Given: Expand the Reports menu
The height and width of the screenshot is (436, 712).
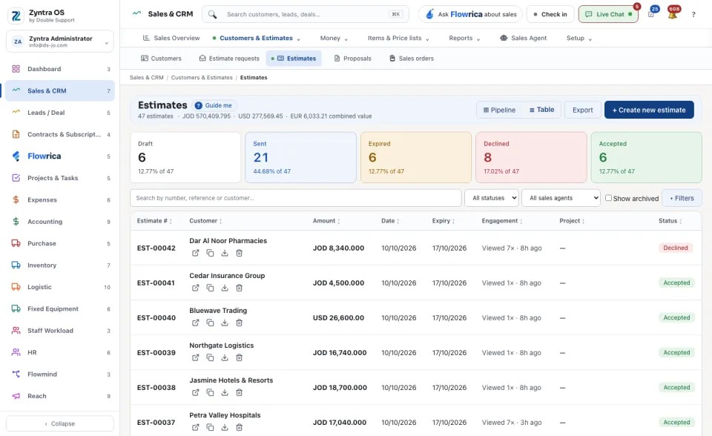Looking at the screenshot, I should [x=464, y=38].
